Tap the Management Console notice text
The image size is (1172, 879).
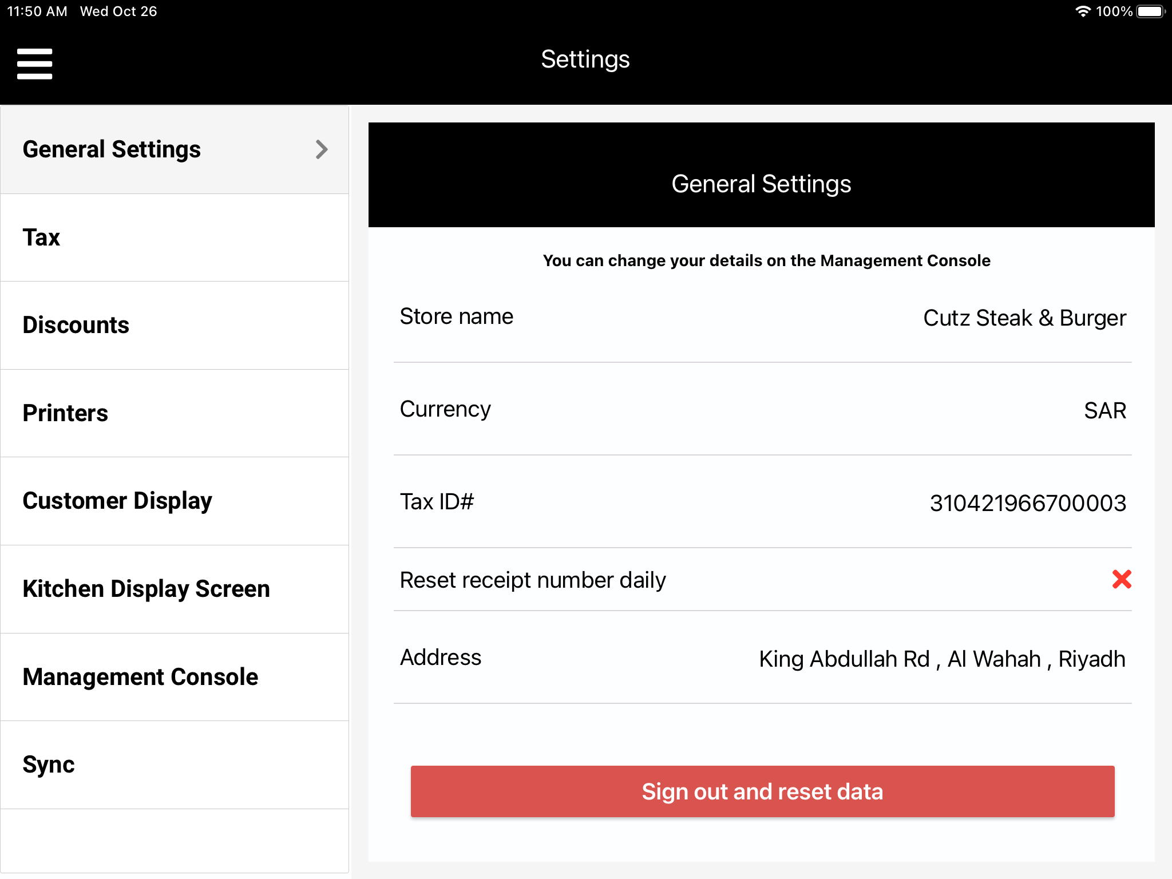[x=766, y=261]
